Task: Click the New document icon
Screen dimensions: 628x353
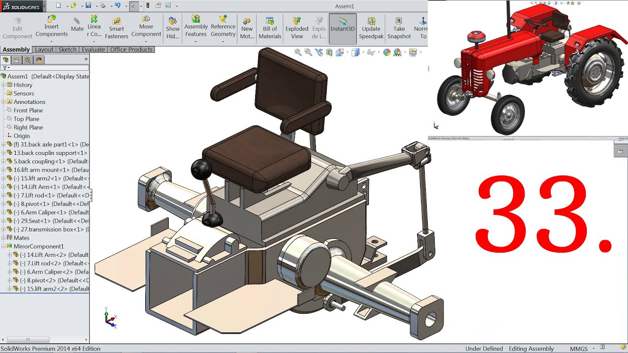Action: [x=58, y=6]
